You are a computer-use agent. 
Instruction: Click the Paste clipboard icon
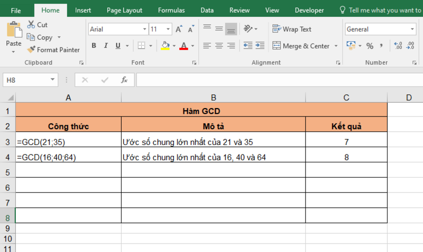tap(14, 30)
